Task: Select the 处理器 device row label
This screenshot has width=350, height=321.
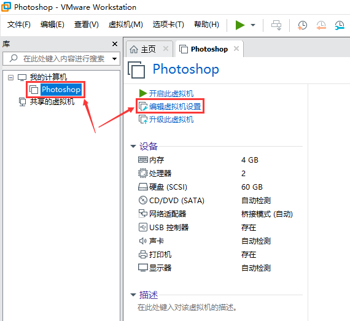Action: coord(160,173)
